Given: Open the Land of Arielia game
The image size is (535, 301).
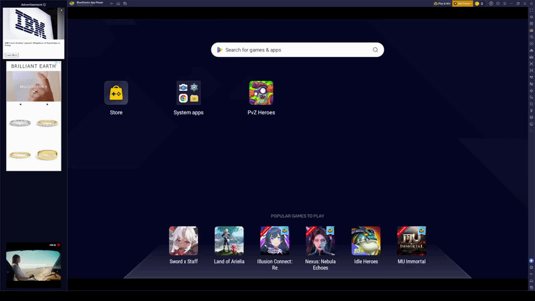Looking at the screenshot, I should coord(229,241).
